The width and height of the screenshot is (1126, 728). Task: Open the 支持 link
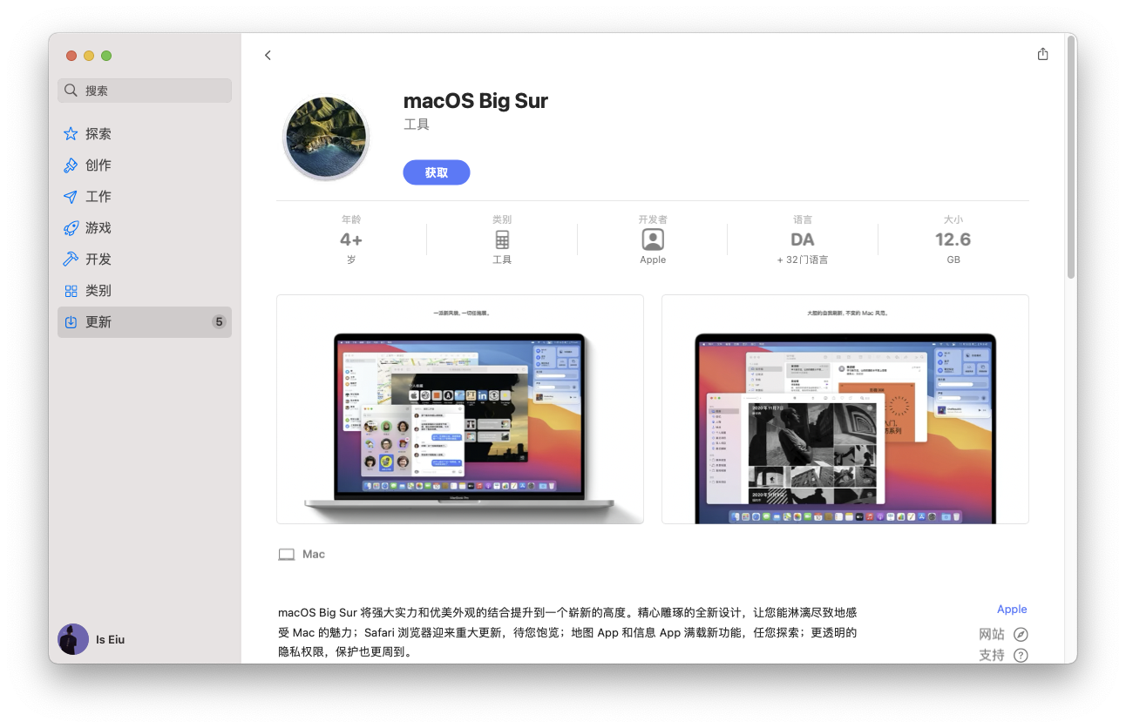point(992,655)
